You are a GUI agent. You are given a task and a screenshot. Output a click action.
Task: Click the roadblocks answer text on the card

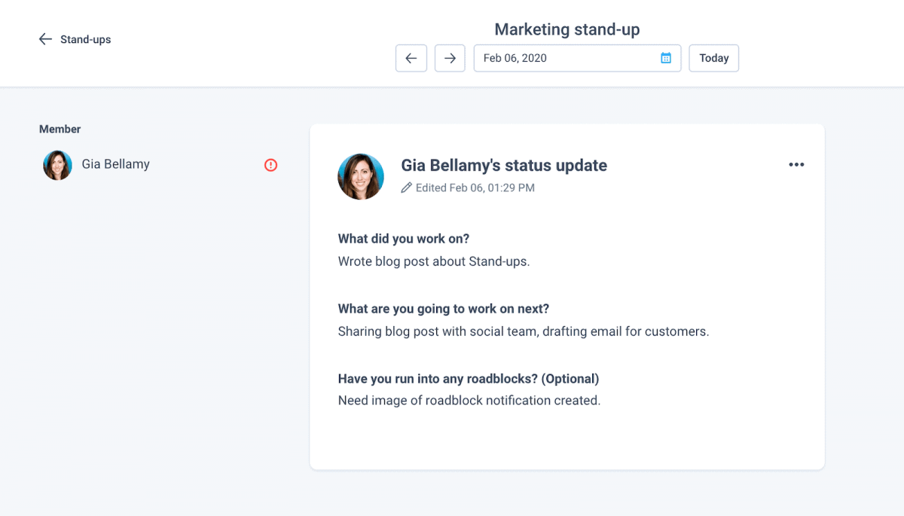(469, 400)
